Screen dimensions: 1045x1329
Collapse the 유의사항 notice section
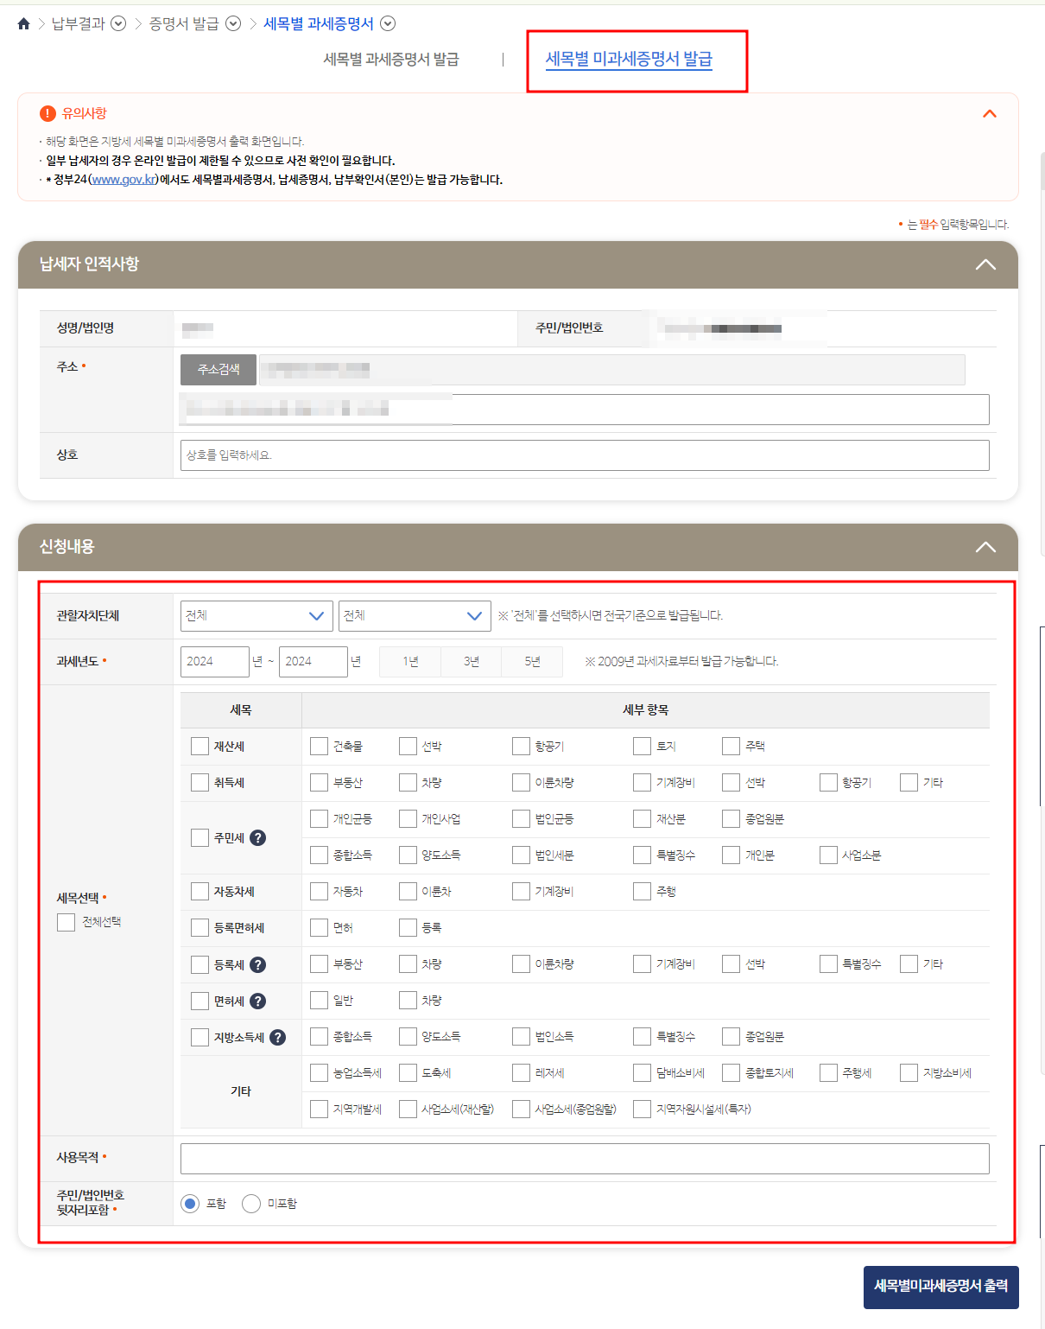click(989, 111)
